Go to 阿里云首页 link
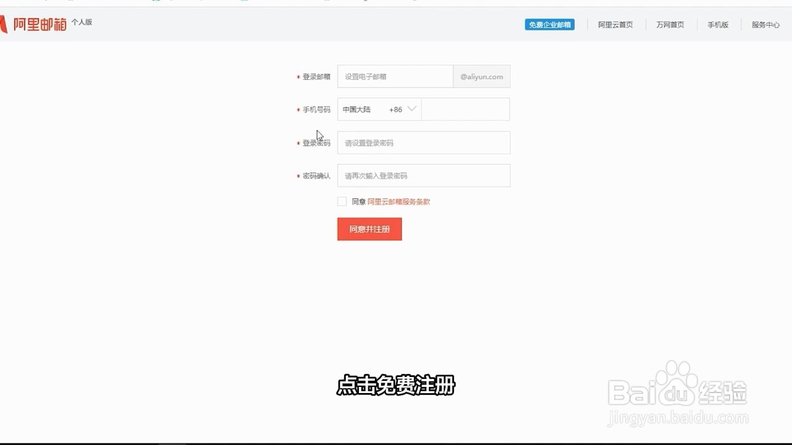The height and width of the screenshot is (445, 792). [x=615, y=25]
